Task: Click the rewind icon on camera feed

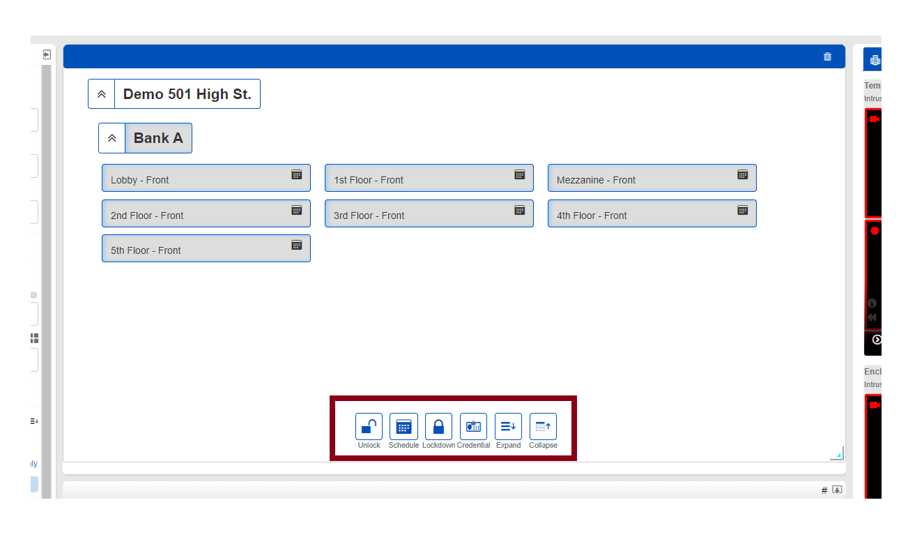Action: [x=872, y=317]
